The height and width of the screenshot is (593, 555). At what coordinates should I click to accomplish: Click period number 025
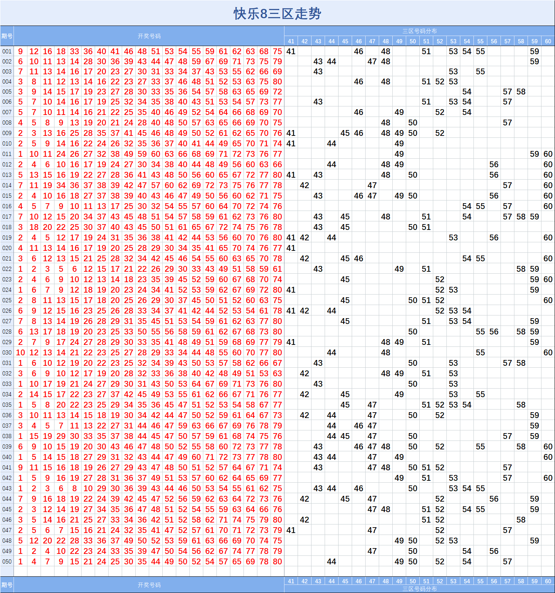(x=7, y=300)
